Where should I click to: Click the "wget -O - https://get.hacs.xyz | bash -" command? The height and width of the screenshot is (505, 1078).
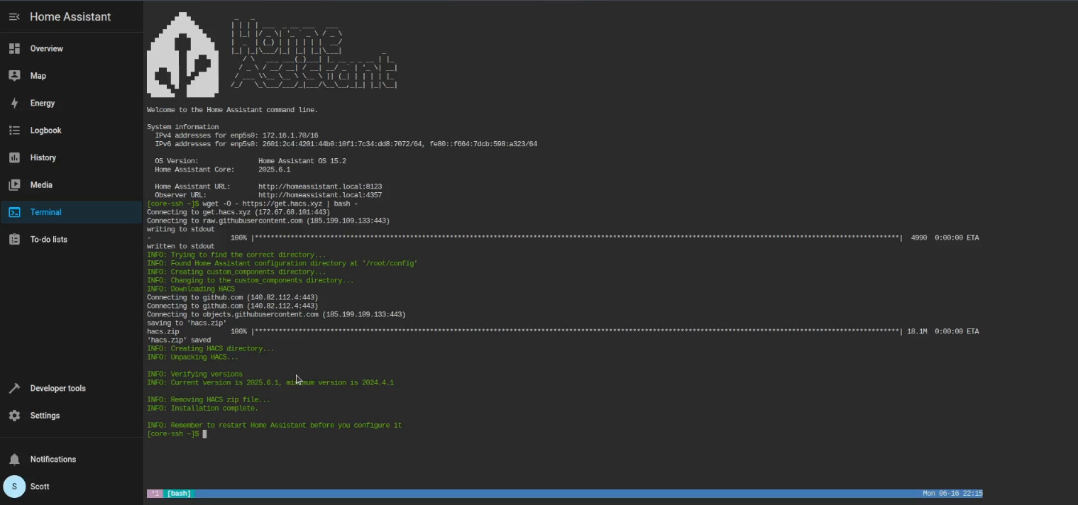280,204
